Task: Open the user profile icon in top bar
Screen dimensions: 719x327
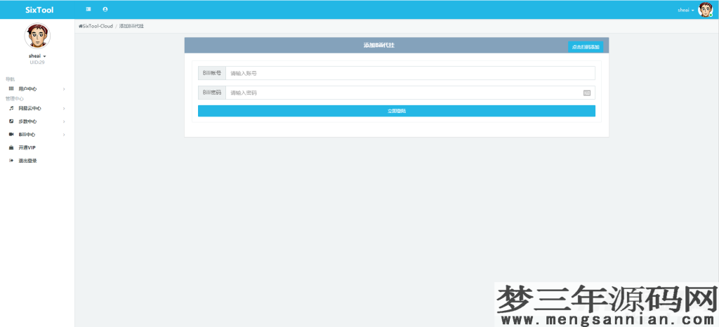Action: [105, 9]
